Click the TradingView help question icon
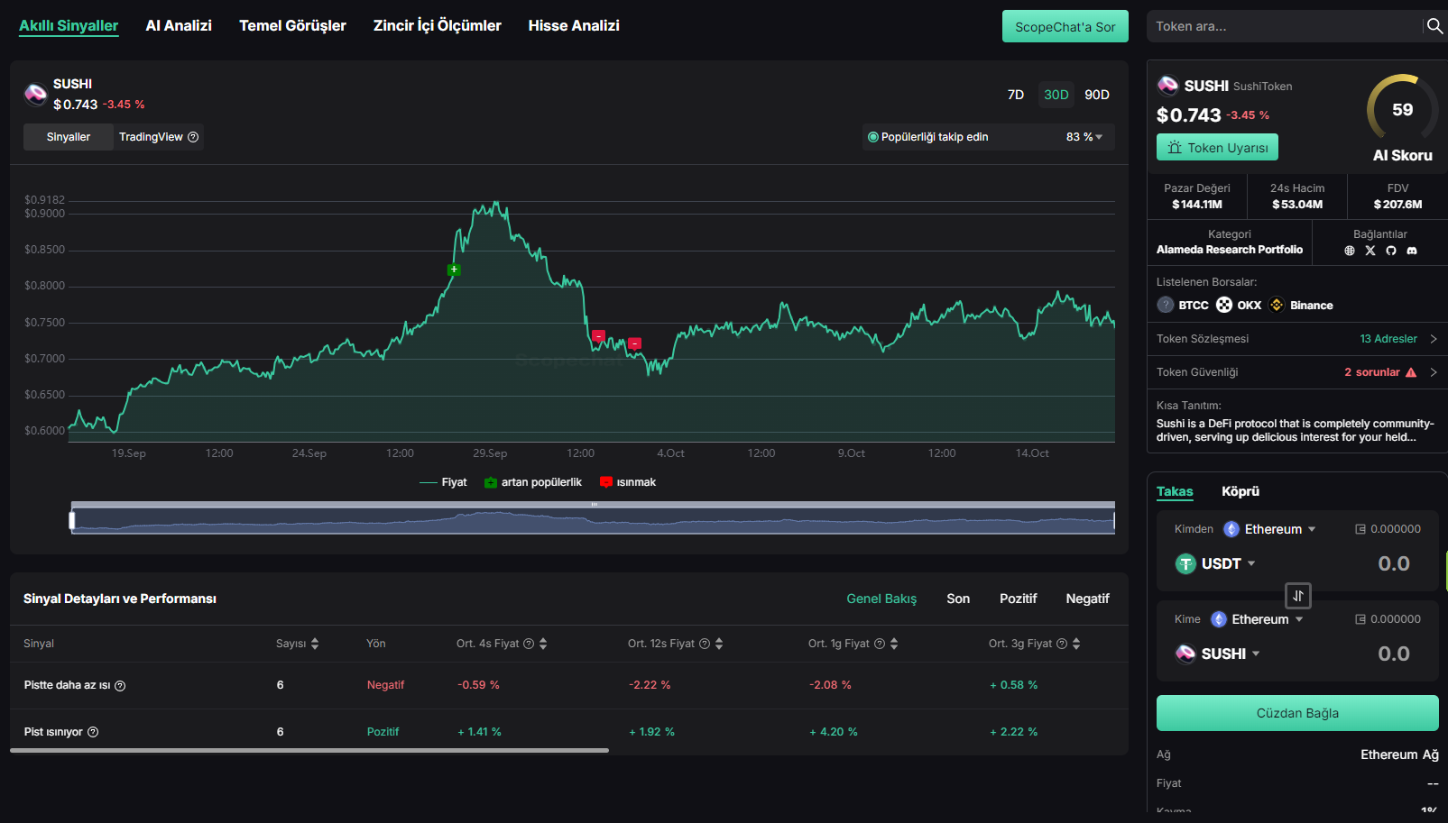1448x823 pixels. coord(193,137)
